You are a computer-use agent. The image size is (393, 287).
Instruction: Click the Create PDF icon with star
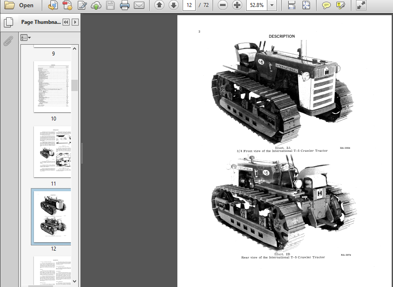(67, 5)
